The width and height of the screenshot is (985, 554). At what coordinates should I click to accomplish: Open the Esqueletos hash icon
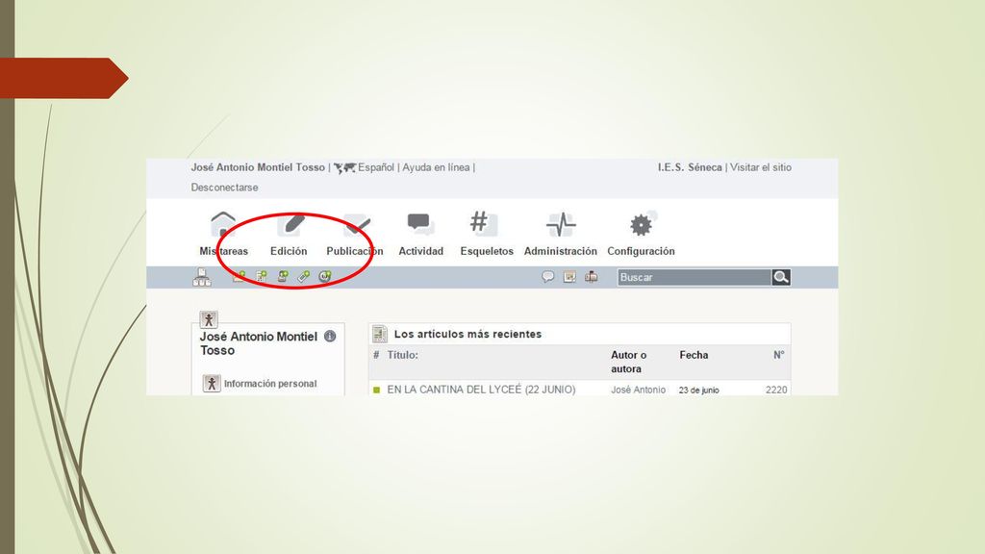point(483,223)
